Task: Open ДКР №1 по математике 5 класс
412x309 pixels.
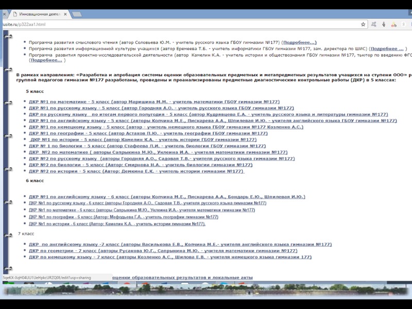Action: 154,101
